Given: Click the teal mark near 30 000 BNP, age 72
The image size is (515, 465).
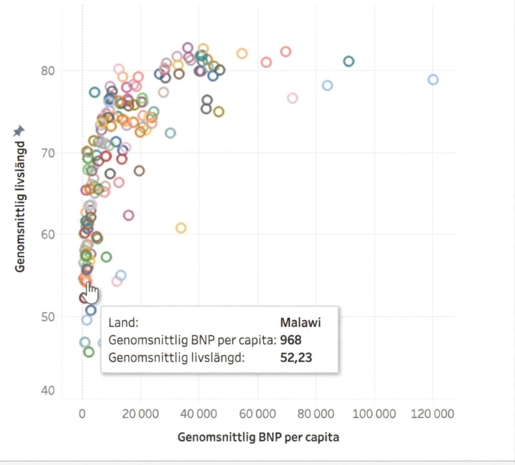Looking at the screenshot, I should pyautogui.click(x=170, y=133).
